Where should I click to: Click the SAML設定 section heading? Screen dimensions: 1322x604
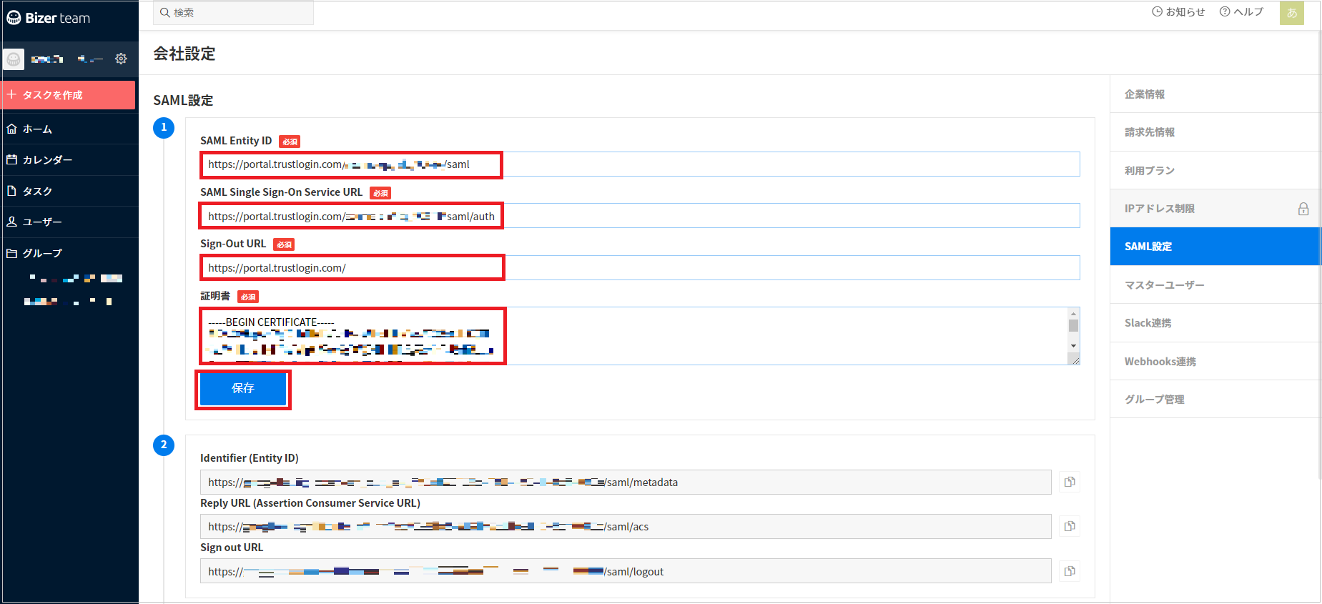[184, 101]
